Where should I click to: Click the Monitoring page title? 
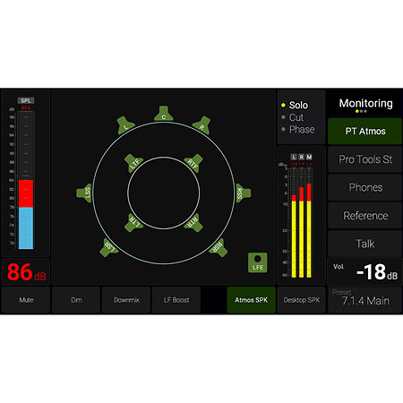[x=365, y=103]
